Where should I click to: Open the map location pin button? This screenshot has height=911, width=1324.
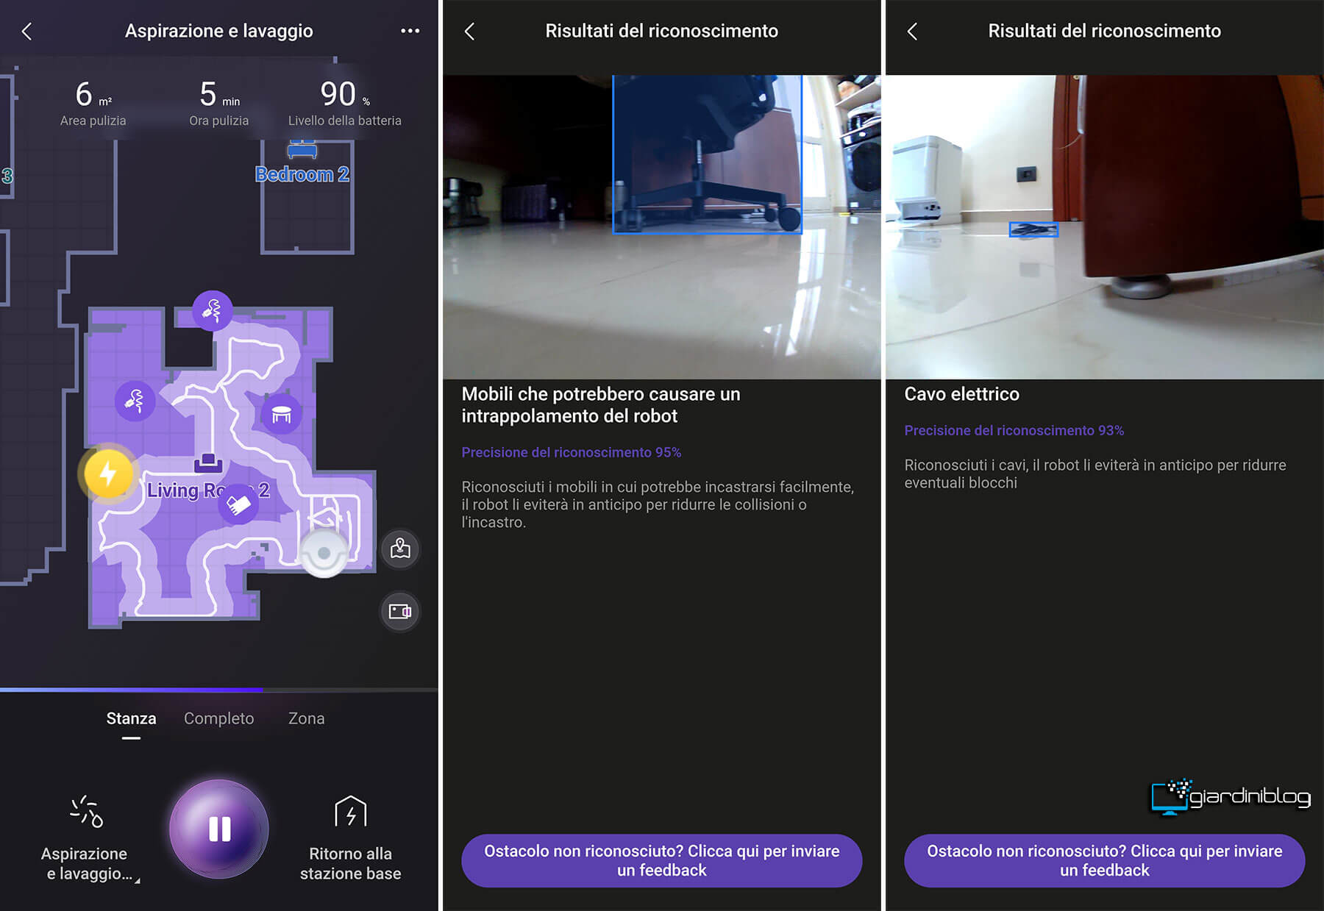coord(400,549)
